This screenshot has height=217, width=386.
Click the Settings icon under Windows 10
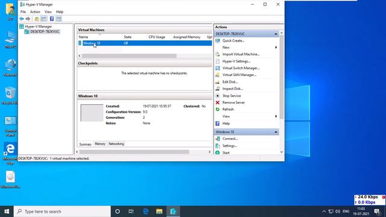click(x=218, y=146)
